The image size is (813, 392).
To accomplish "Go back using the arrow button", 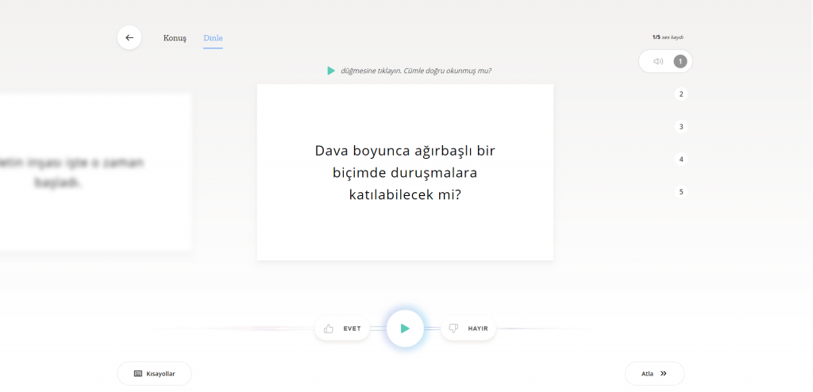I will point(129,38).
